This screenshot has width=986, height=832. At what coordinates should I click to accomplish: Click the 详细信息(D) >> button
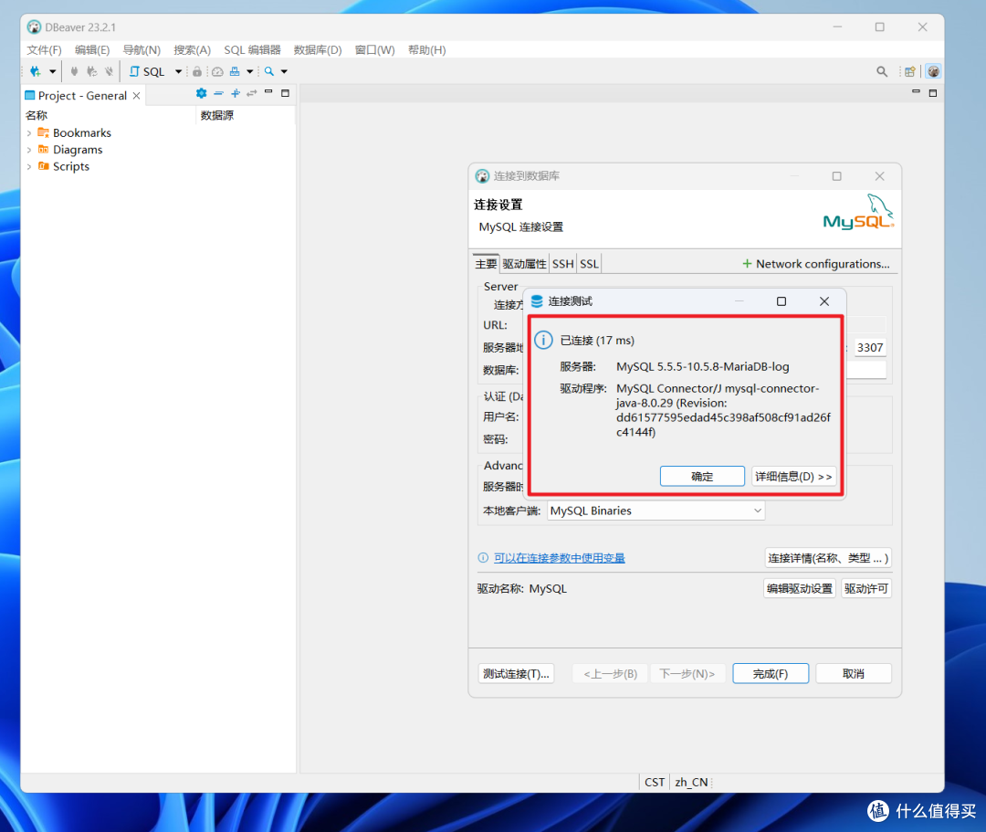[793, 477]
